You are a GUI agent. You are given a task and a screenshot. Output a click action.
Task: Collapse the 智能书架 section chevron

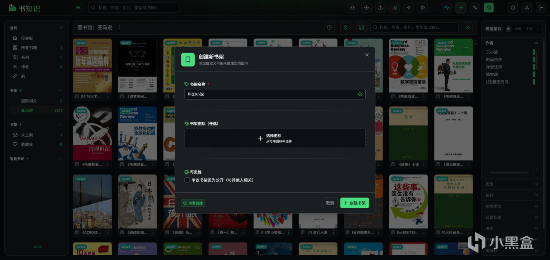pyautogui.click(x=60, y=158)
